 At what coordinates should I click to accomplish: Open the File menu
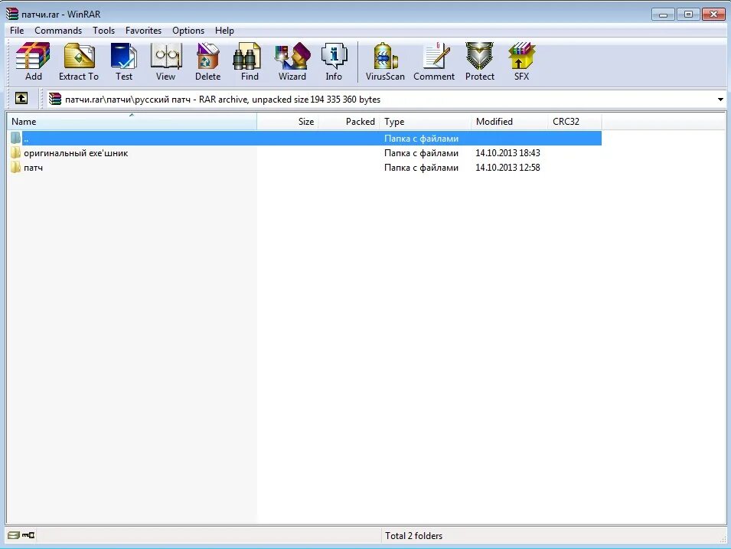coord(17,31)
